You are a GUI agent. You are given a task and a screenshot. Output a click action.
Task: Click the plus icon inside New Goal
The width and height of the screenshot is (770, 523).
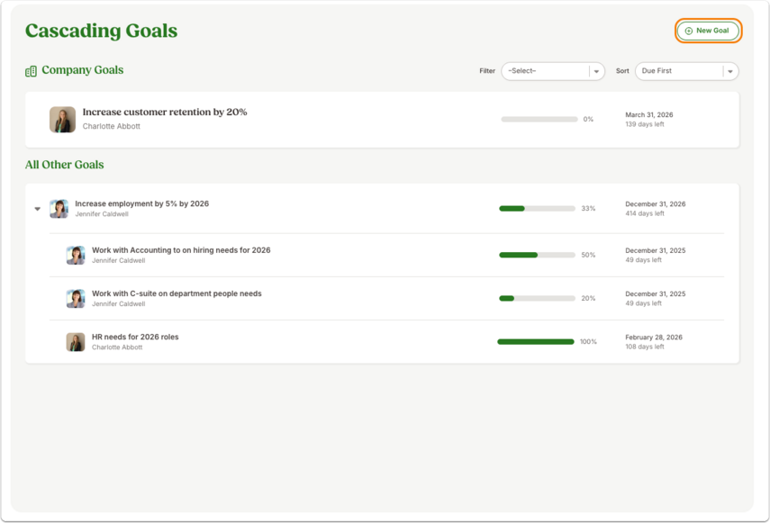point(688,31)
